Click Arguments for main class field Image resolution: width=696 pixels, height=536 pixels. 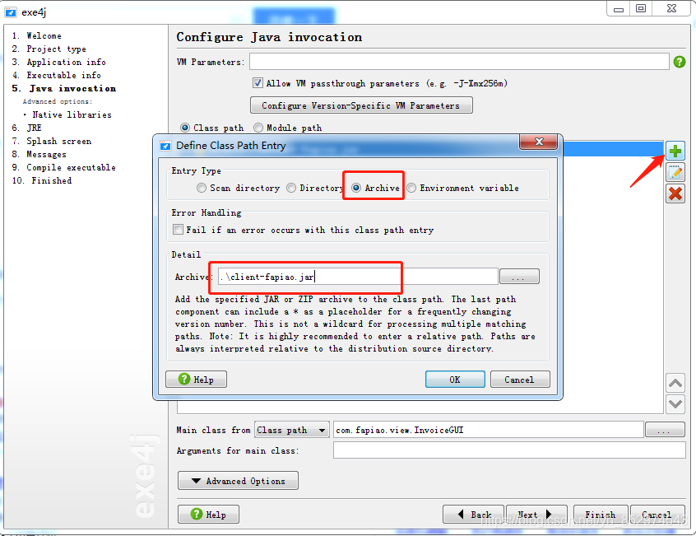tap(509, 450)
